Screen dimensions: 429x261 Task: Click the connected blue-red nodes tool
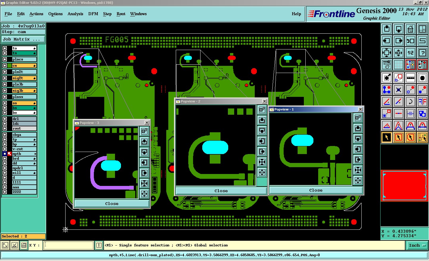click(387, 90)
